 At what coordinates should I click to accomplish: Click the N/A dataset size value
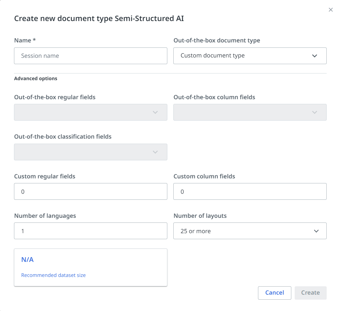tap(27, 260)
